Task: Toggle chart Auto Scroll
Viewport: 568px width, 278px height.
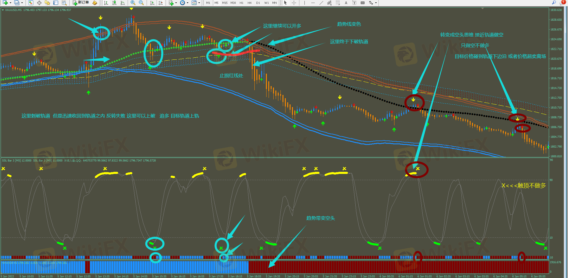Action: (152, 3)
